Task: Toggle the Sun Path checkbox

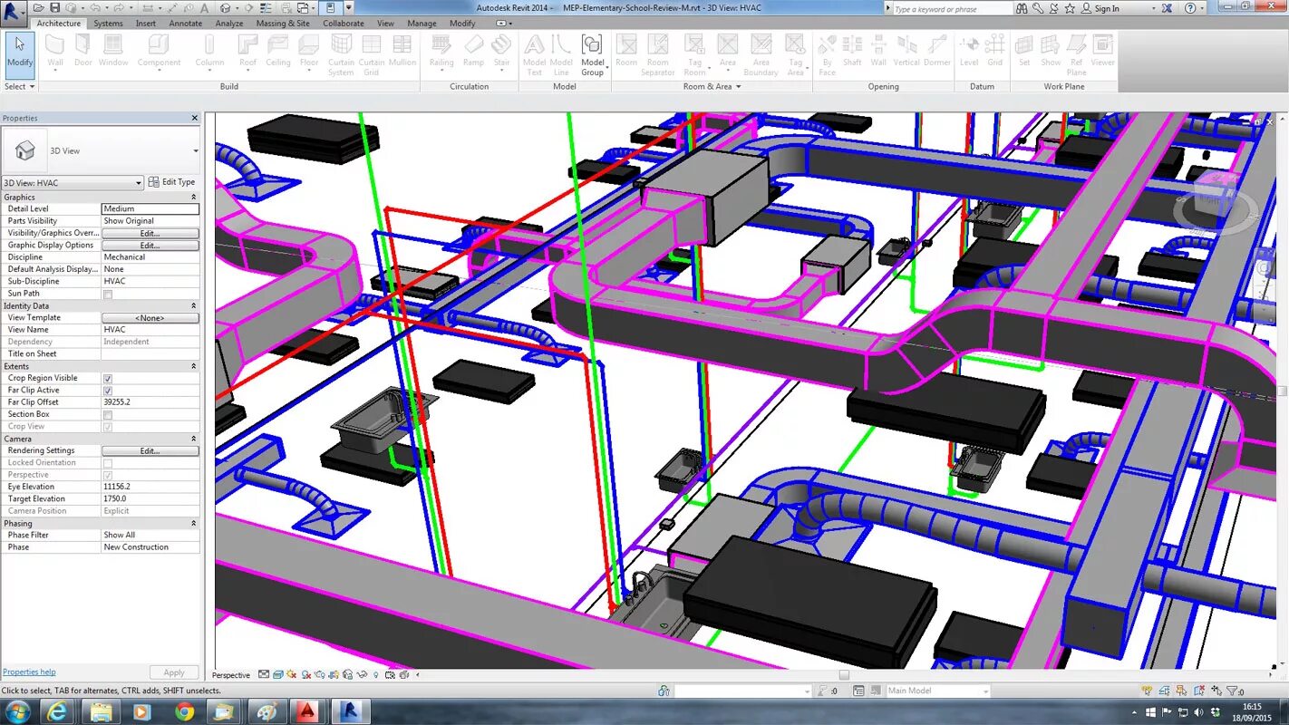Action: [108, 294]
